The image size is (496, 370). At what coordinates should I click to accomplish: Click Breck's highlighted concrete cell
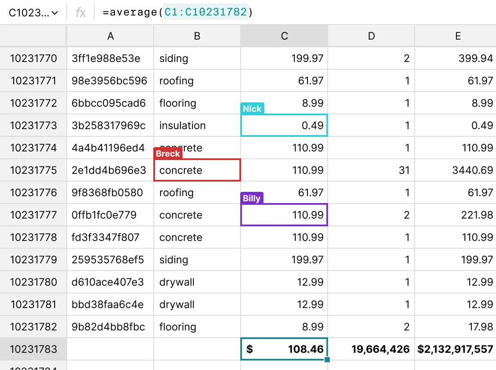coord(197,170)
